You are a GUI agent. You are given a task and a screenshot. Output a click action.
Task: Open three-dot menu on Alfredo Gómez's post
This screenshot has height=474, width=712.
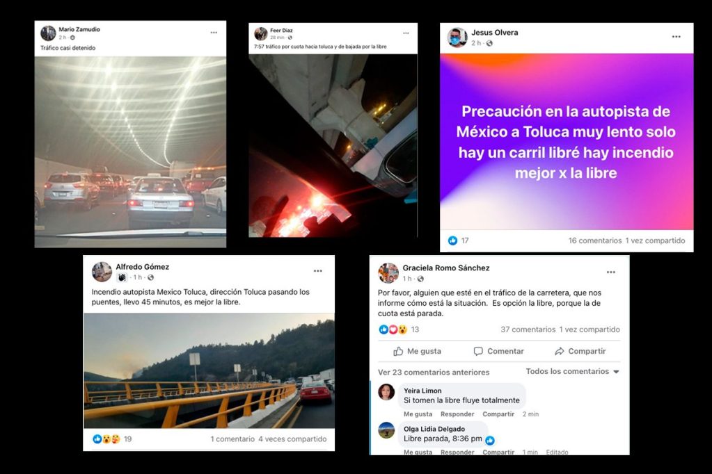click(318, 271)
